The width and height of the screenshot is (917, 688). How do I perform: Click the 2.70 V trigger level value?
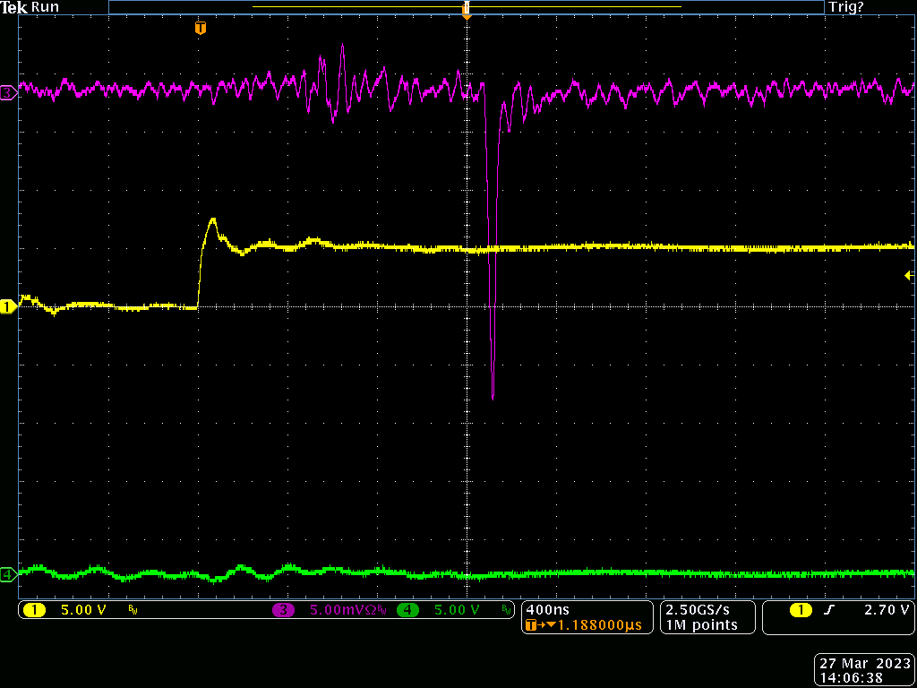pos(887,610)
